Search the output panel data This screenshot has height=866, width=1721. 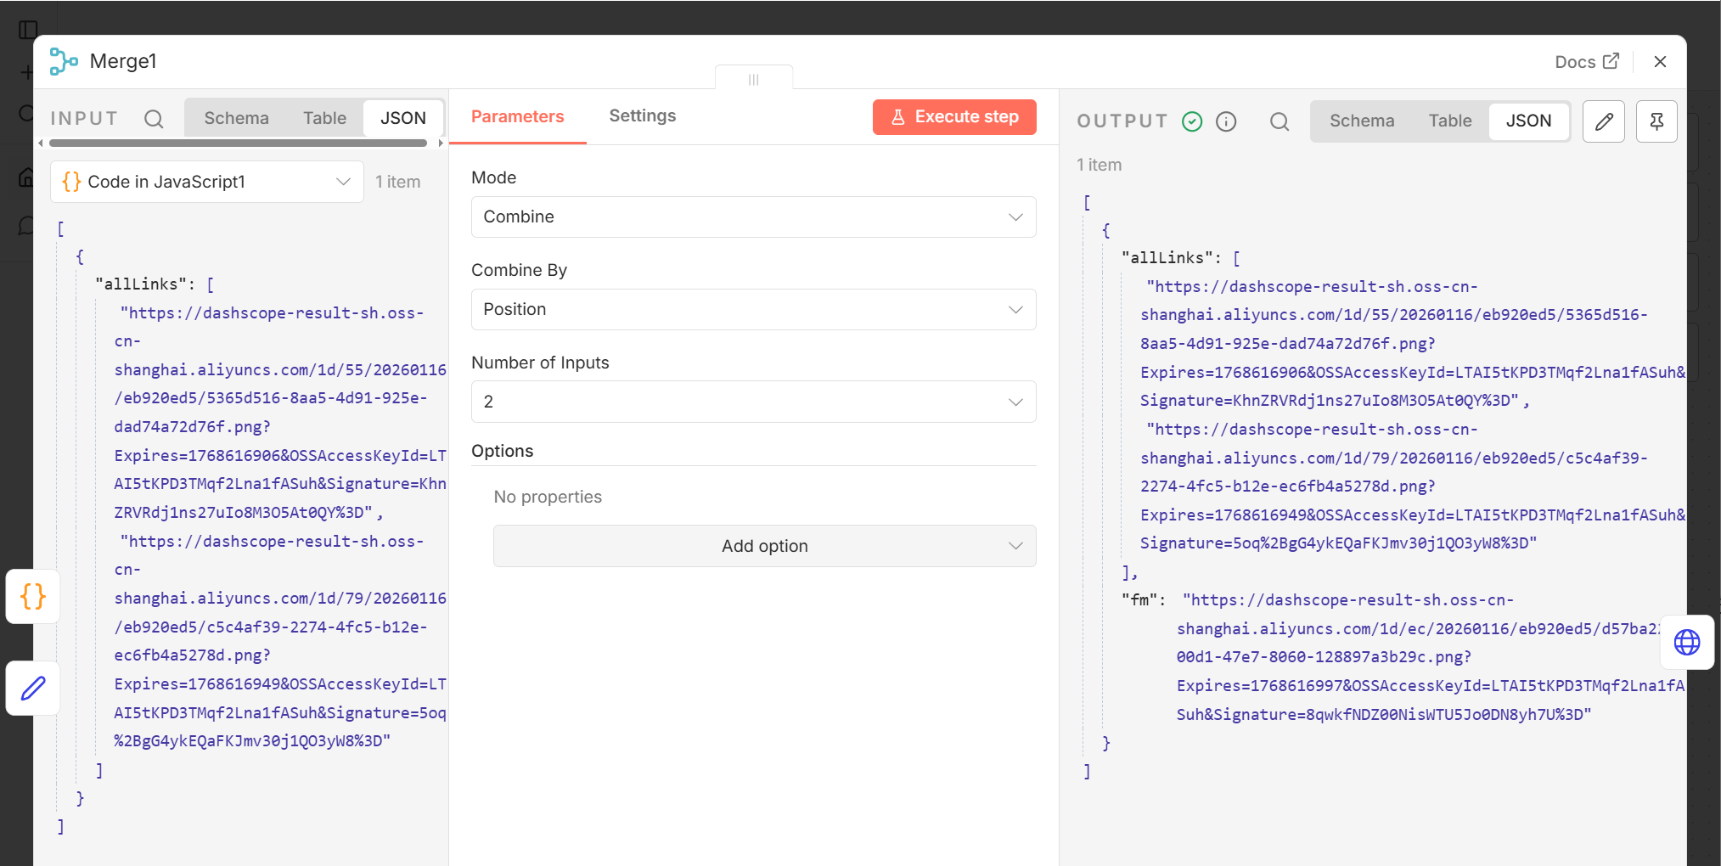(x=1280, y=121)
